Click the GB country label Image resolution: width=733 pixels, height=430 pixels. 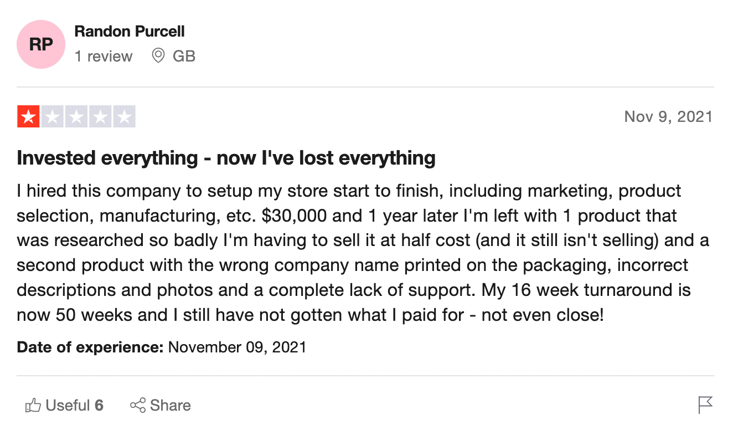(184, 57)
